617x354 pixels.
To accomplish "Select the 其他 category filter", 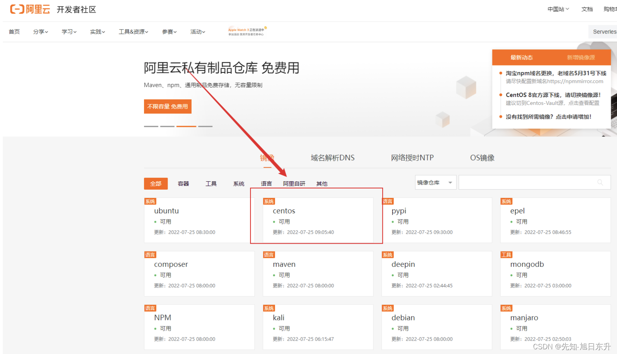I will (x=322, y=184).
